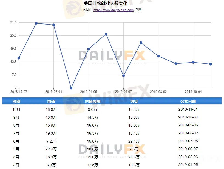
Task: Click forecast 17.5万 in 3月 row
Action: pyautogui.click(x=93, y=165)
